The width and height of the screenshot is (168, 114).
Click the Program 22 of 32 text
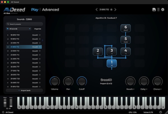(106, 83)
